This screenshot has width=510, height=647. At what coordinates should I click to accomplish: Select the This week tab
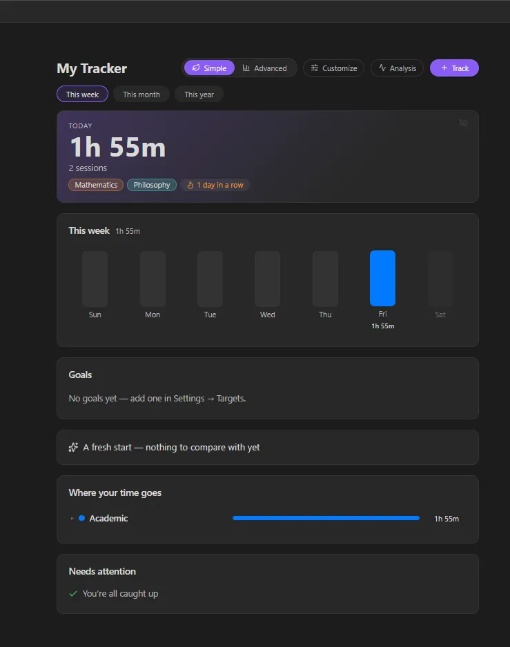point(82,94)
